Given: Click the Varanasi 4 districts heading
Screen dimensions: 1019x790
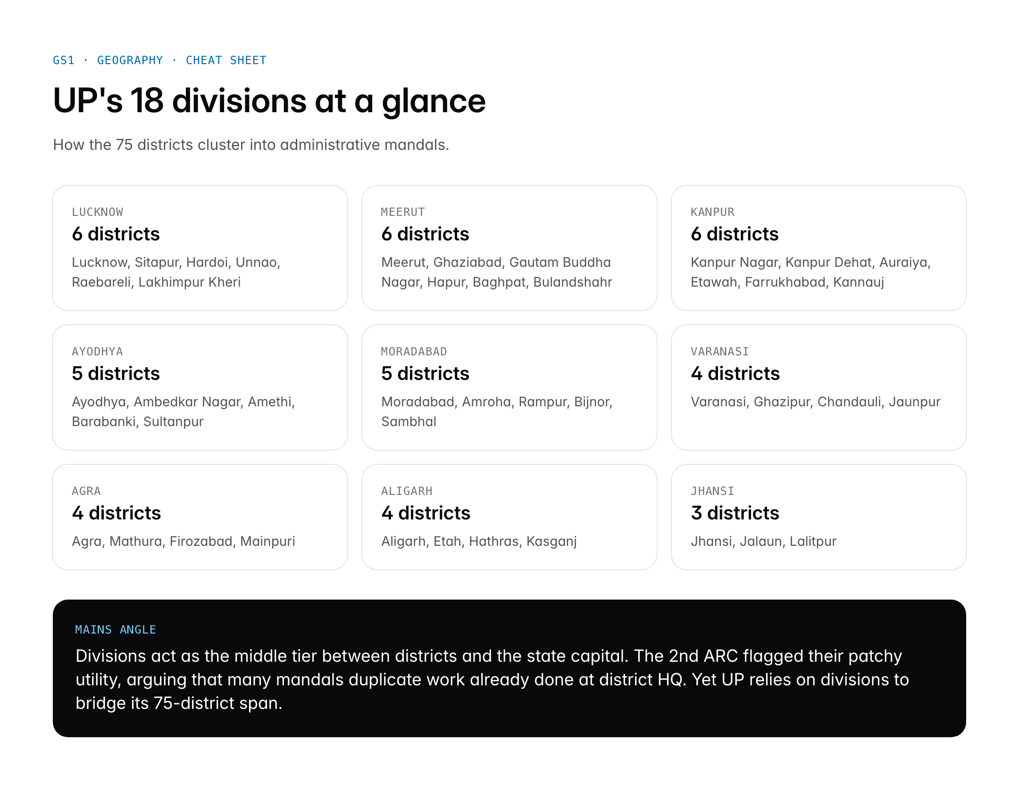Looking at the screenshot, I should click(x=735, y=373).
